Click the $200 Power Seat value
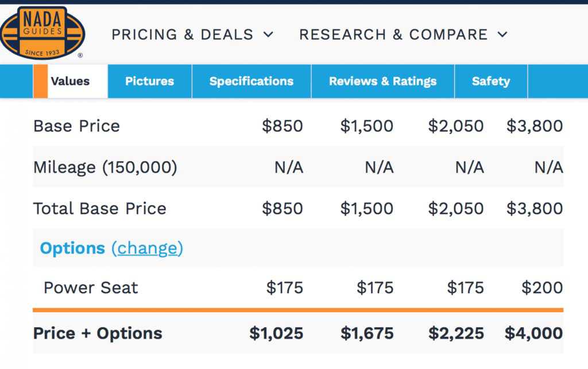This screenshot has height=369, width=588. (541, 288)
